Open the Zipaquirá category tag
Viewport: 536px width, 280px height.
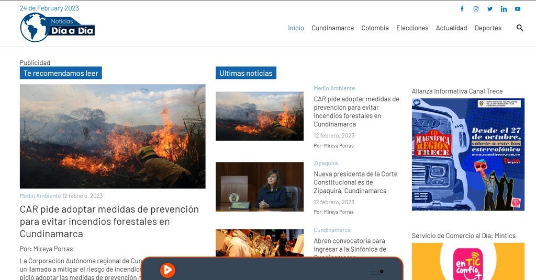[326, 163]
